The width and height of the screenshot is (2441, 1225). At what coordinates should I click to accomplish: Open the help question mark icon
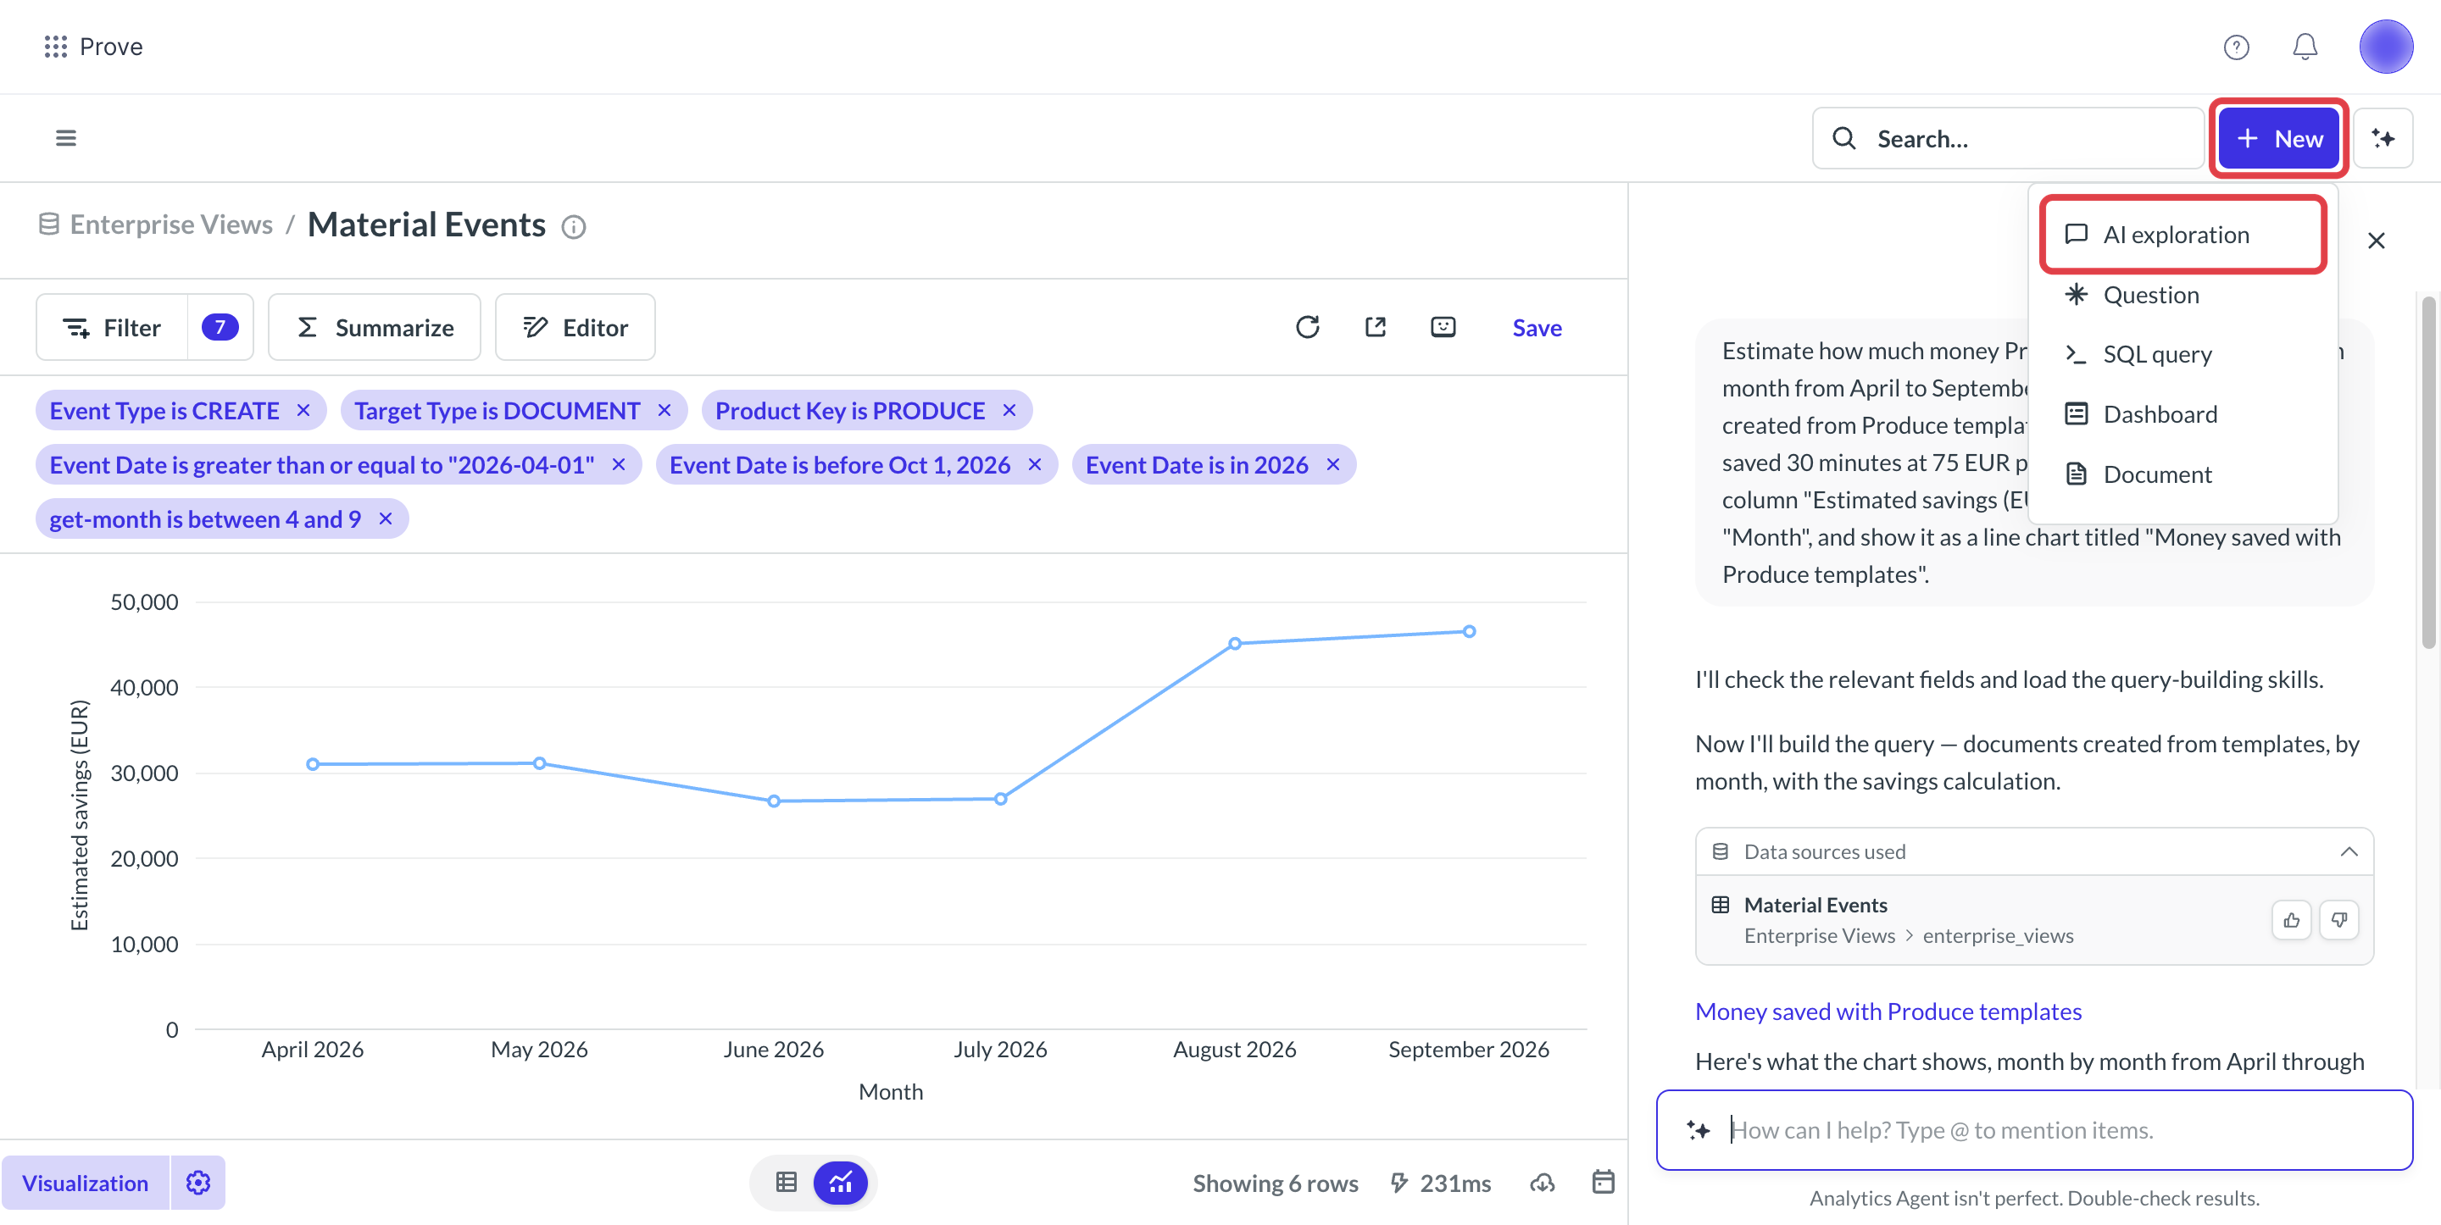pyautogui.click(x=2237, y=47)
